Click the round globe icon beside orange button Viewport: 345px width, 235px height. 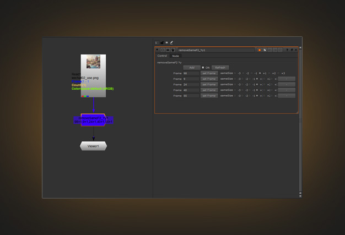coord(265,50)
